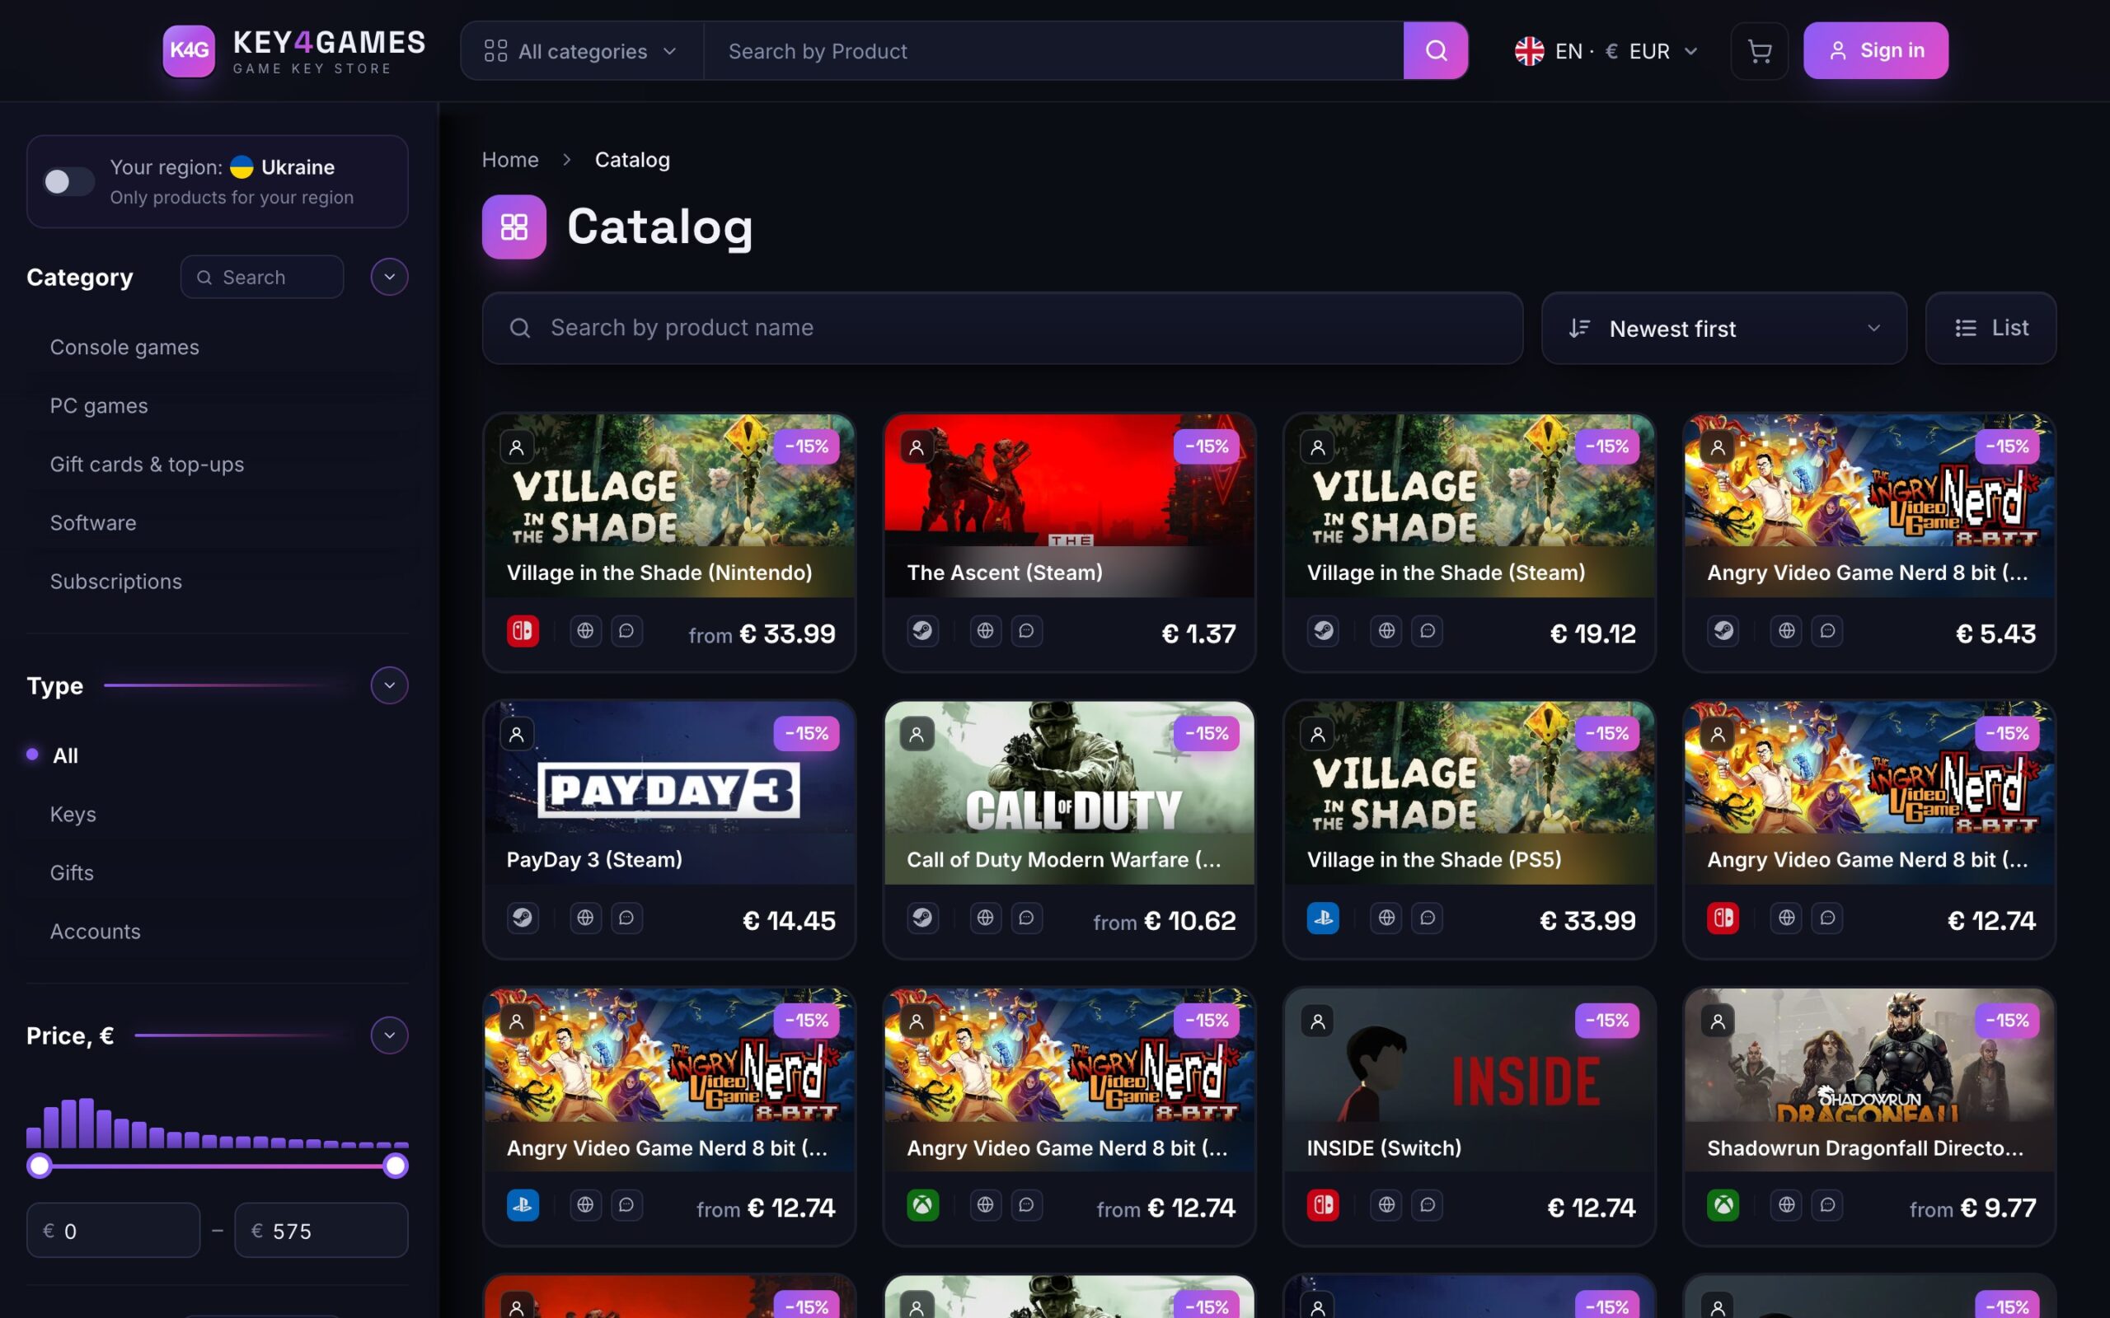Select the Gifts type filter
This screenshot has height=1318, width=2110.
72,872
